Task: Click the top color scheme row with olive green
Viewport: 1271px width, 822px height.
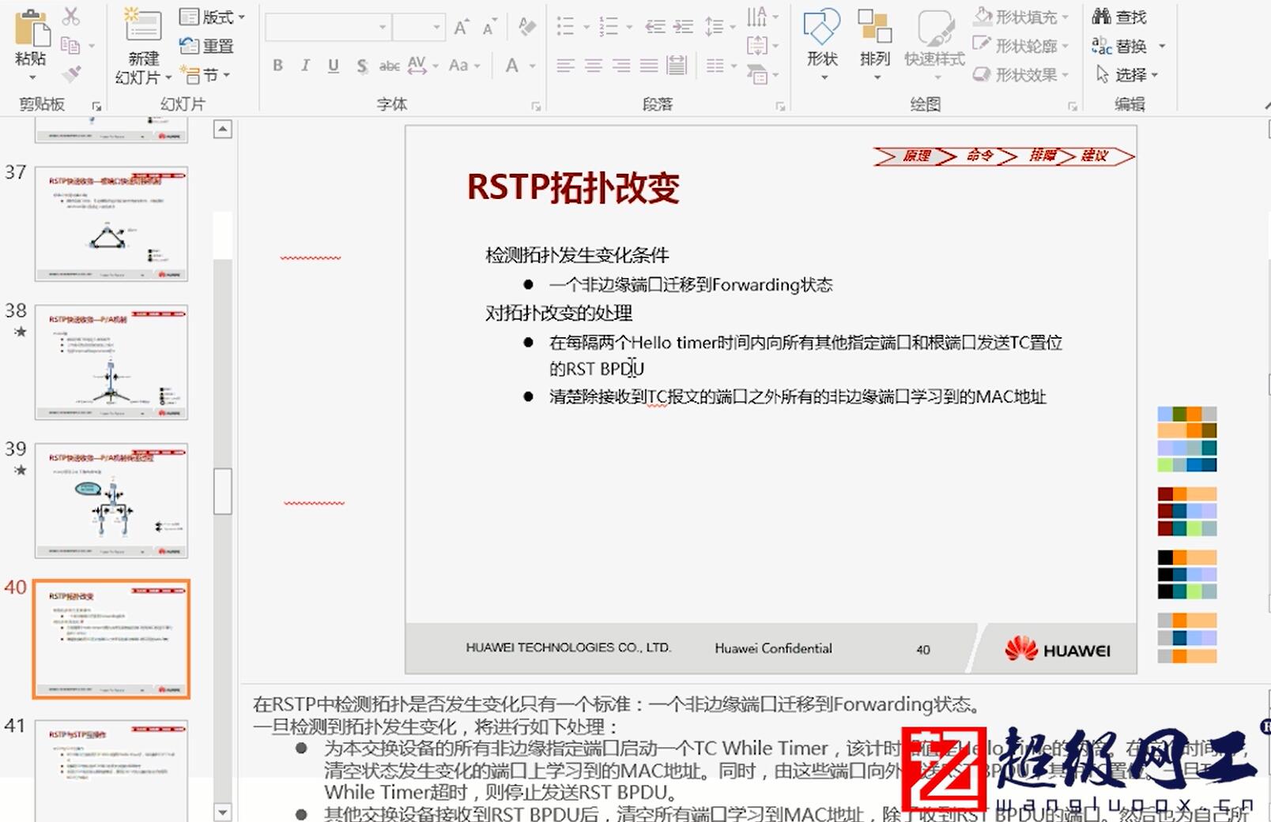Action: click(x=1187, y=414)
